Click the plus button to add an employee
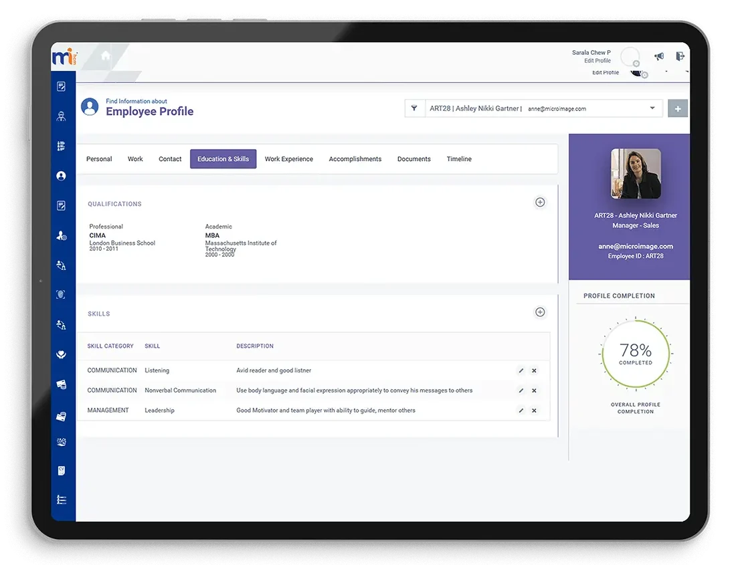This screenshot has height=565, width=736. (677, 108)
